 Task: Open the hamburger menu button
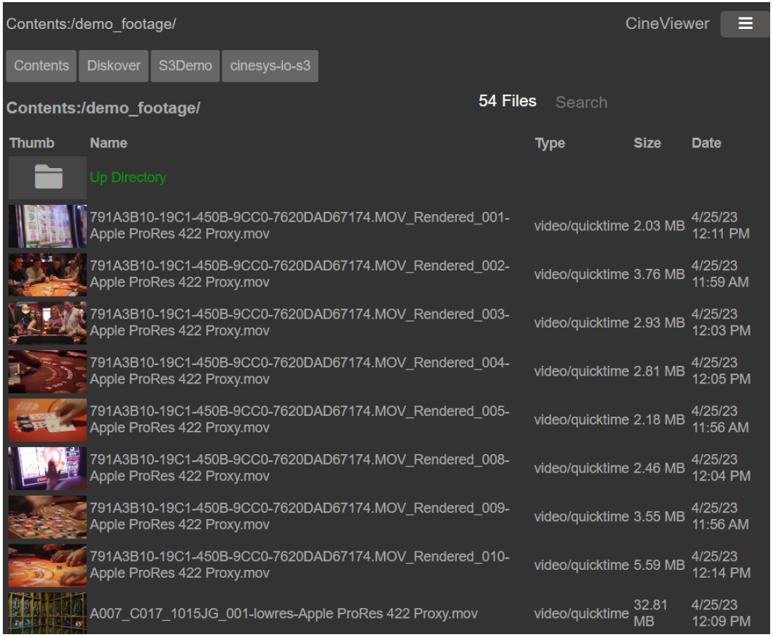[x=745, y=24]
